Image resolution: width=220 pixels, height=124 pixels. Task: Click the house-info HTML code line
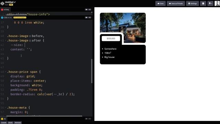pyautogui.click(x=28, y=14)
